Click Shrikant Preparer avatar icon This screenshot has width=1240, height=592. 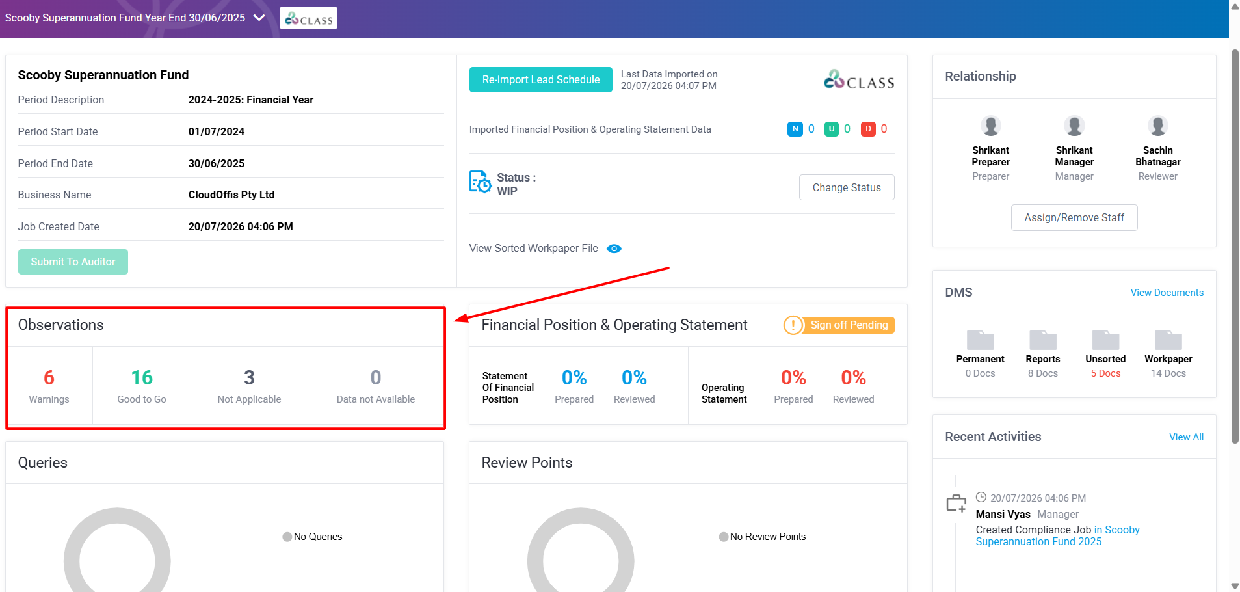[x=990, y=126]
